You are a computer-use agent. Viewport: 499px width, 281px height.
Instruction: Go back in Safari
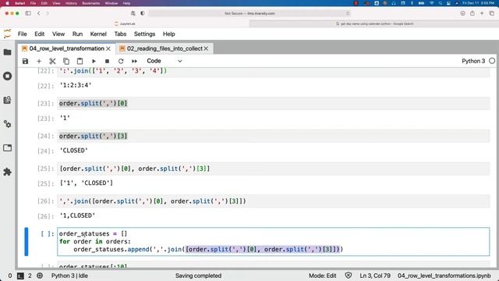coord(39,13)
